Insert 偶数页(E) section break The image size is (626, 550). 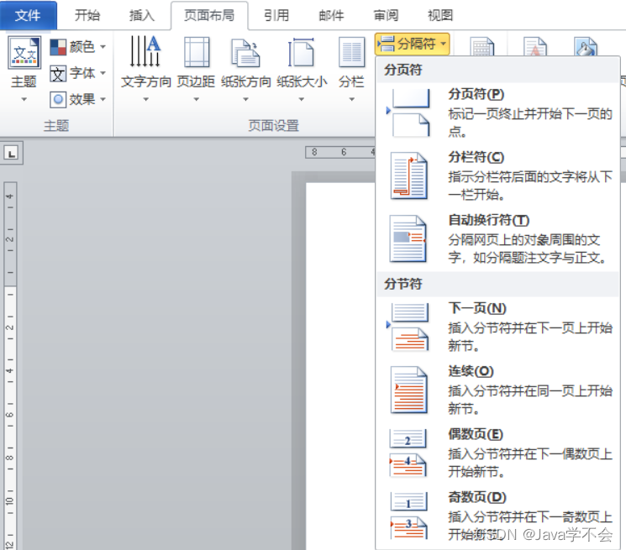coord(497,453)
